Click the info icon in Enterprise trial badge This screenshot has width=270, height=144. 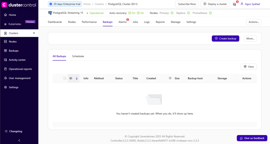click(51, 4)
